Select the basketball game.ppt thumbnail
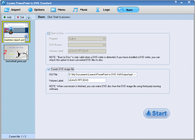Viewport: 195px width, 140px height. pos(16,52)
